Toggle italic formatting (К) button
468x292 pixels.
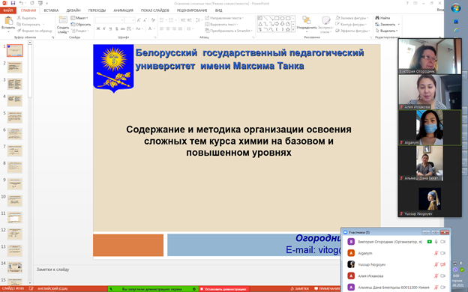pyautogui.click(x=104, y=28)
